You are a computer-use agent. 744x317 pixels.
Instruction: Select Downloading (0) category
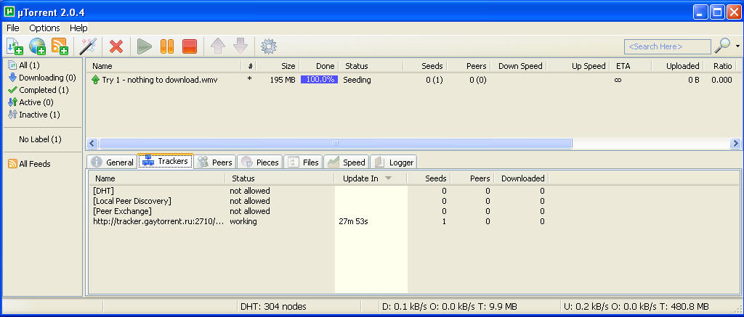pyautogui.click(x=41, y=78)
